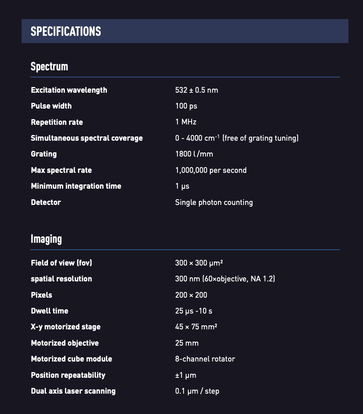Click the SPECIFICATIONS header banner
Viewport: 363px width, 414px height.
pyautogui.click(x=185, y=31)
